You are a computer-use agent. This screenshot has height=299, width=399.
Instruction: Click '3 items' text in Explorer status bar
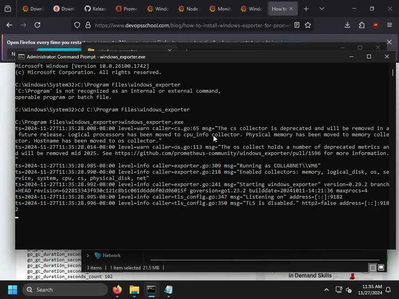point(94,268)
